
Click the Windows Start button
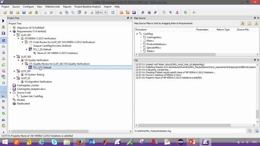click(x=5, y=142)
